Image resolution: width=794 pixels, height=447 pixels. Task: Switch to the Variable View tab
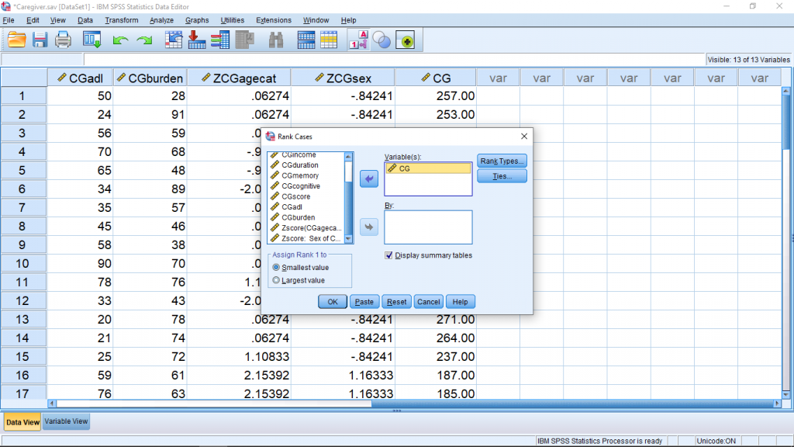point(67,421)
